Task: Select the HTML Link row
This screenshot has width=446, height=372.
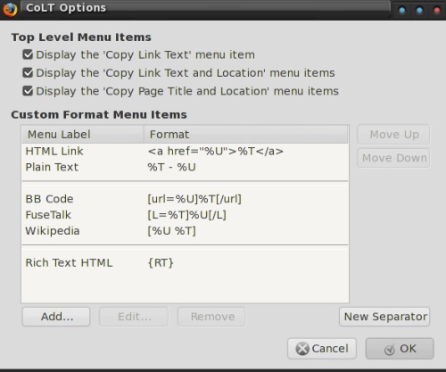Action: tap(185, 152)
